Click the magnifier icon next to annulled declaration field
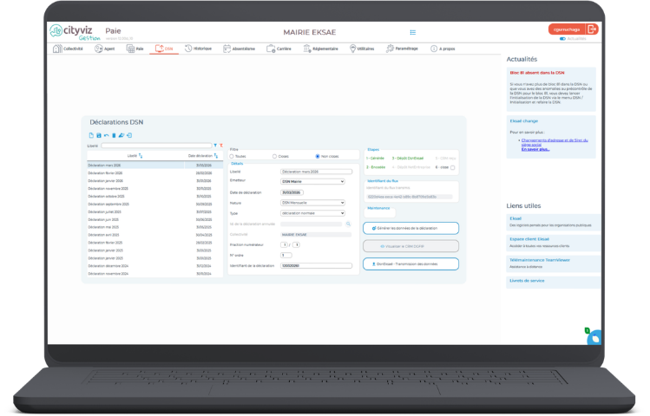This screenshot has width=650, height=416. [x=347, y=224]
